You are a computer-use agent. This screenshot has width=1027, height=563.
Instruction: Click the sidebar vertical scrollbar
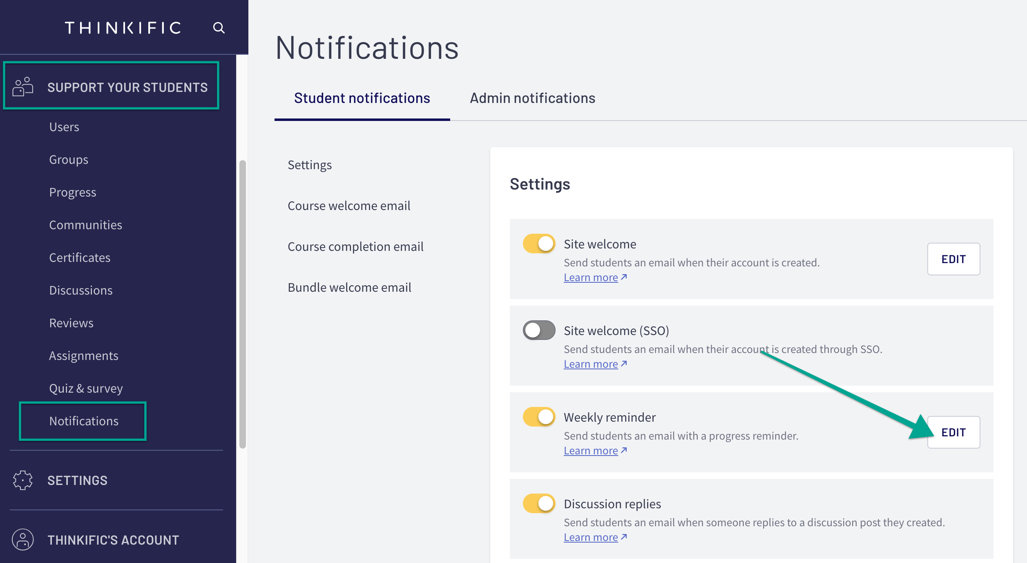243,304
